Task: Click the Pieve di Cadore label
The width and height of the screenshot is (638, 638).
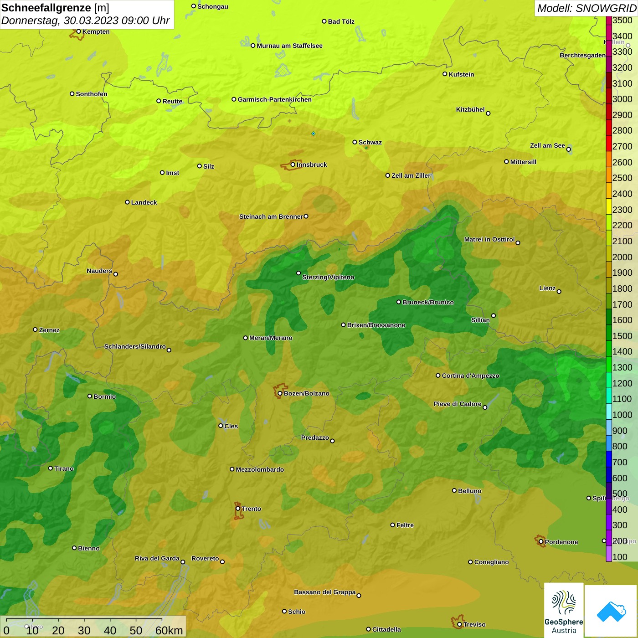Action: click(458, 404)
